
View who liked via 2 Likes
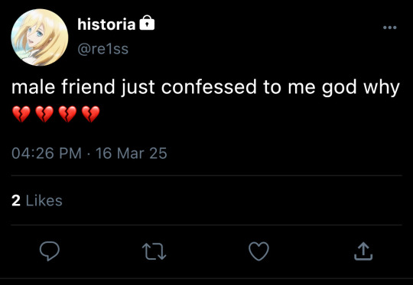pyautogui.click(x=37, y=201)
